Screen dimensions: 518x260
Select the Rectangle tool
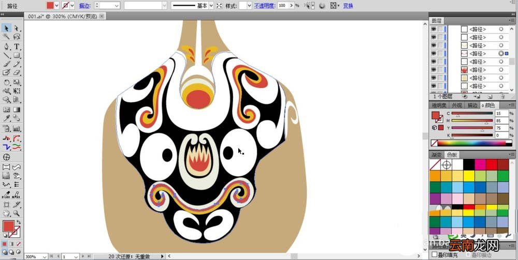[17, 55]
